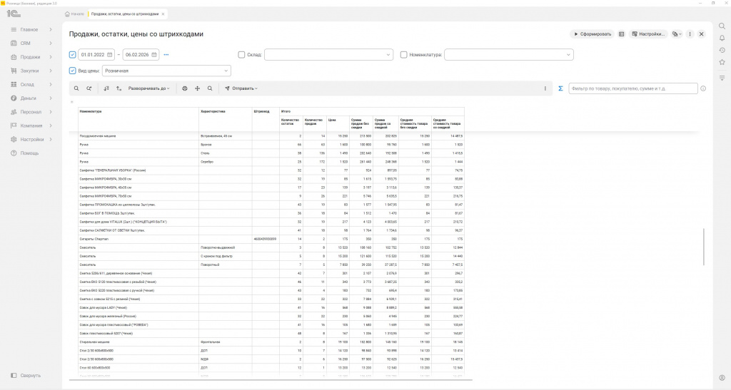731x390 pixels.
Task: Open report variant table icon near Сформировать
Action: click(x=622, y=34)
